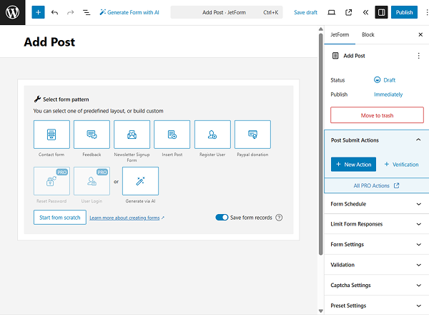
Task: Change Publish date from Immediately
Action: pyautogui.click(x=388, y=94)
